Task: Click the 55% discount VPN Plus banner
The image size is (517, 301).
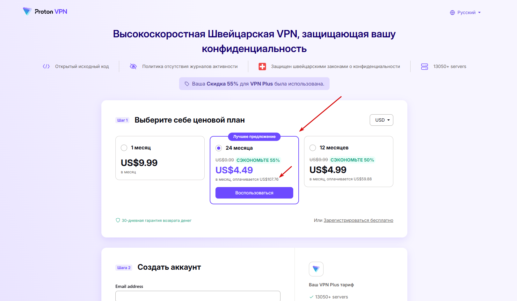Action: pos(254,84)
